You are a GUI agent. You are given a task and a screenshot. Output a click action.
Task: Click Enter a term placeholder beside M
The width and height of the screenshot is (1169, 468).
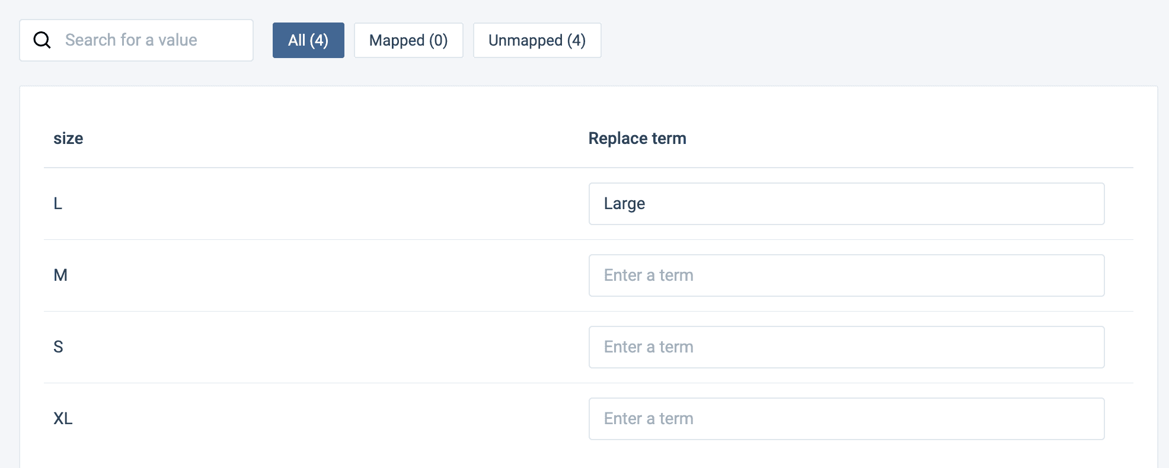pyautogui.click(x=649, y=275)
